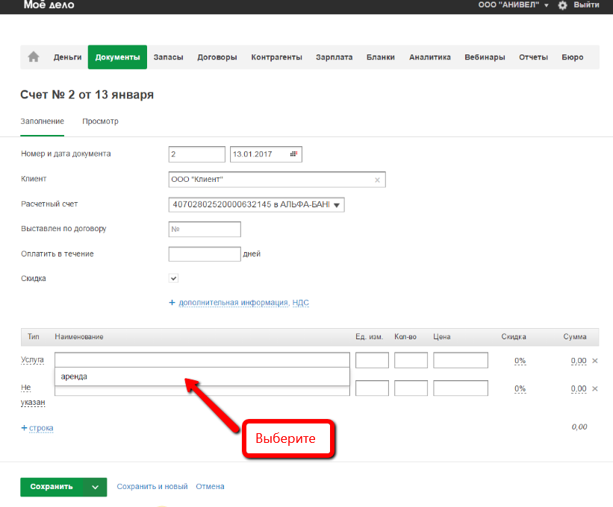Switch to the Заполнение tab
613x507 pixels.
[x=43, y=122]
